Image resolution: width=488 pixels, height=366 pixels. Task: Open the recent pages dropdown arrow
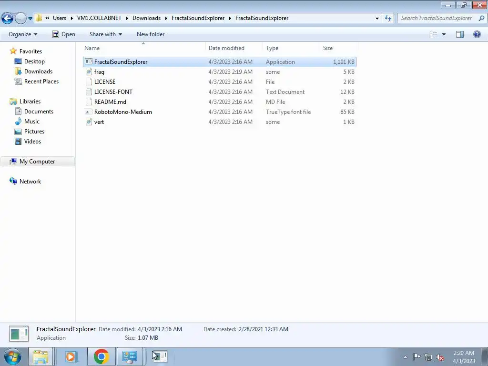coord(30,19)
